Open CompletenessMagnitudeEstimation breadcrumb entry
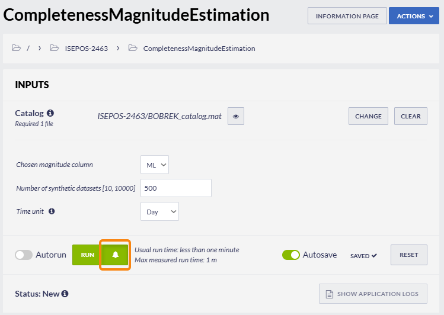The image size is (444, 315). 199,49
